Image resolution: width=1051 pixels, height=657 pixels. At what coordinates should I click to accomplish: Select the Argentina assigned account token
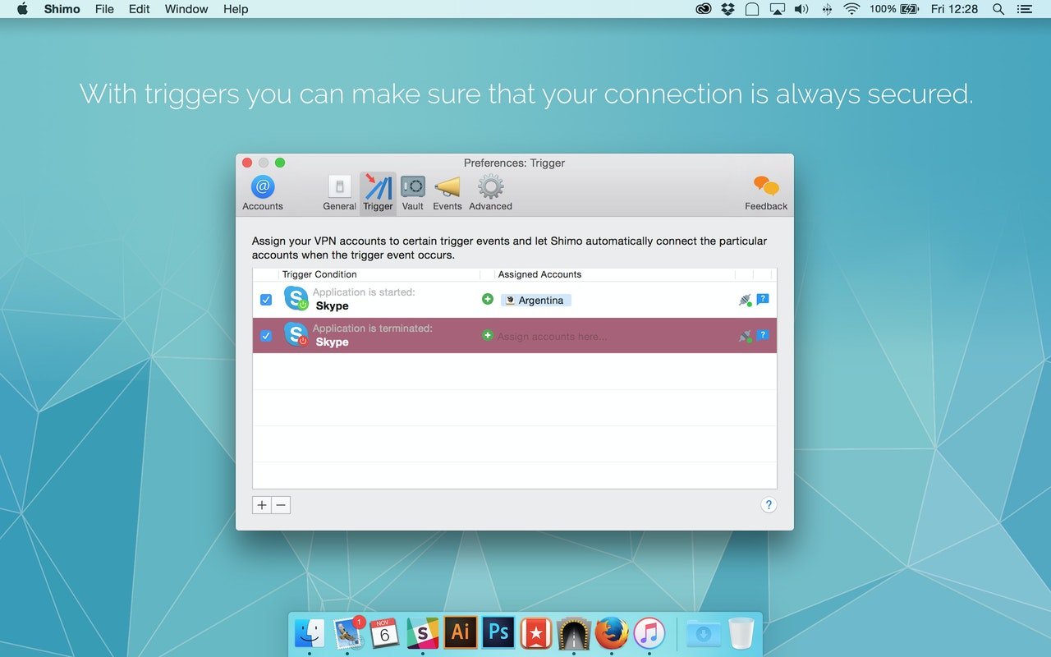535,301
